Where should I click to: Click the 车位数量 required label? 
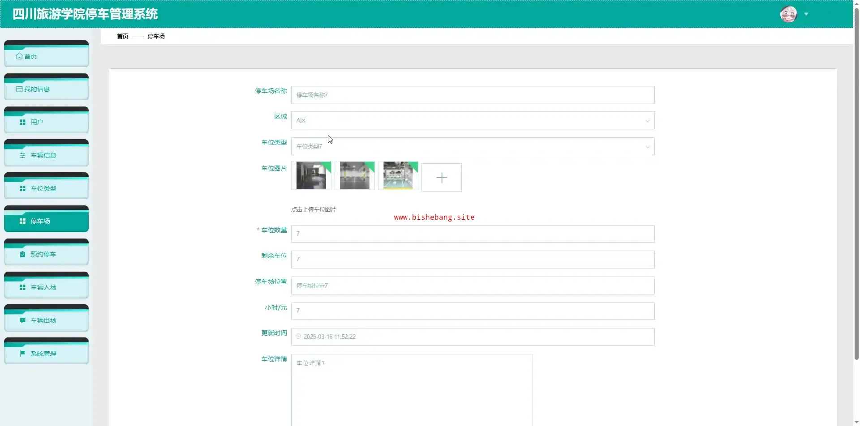(272, 230)
